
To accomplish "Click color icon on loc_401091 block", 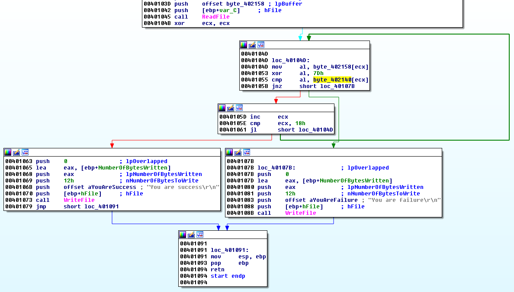I will tap(183, 235).
